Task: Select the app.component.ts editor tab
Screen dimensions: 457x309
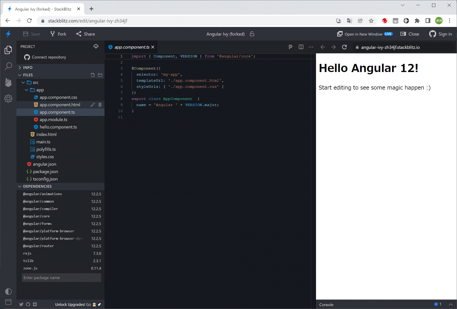Action: point(131,47)
